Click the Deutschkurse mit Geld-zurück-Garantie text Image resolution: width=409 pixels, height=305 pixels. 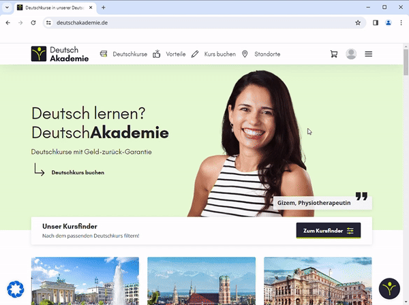91,152
